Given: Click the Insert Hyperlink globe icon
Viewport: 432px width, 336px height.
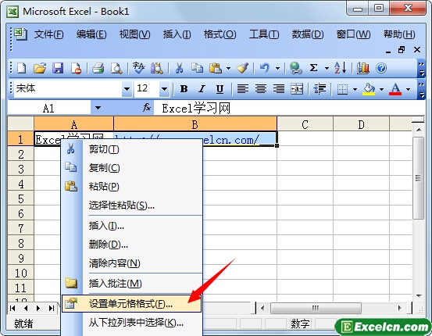Looking at the screenshot, I should click(x=295, y=68).
